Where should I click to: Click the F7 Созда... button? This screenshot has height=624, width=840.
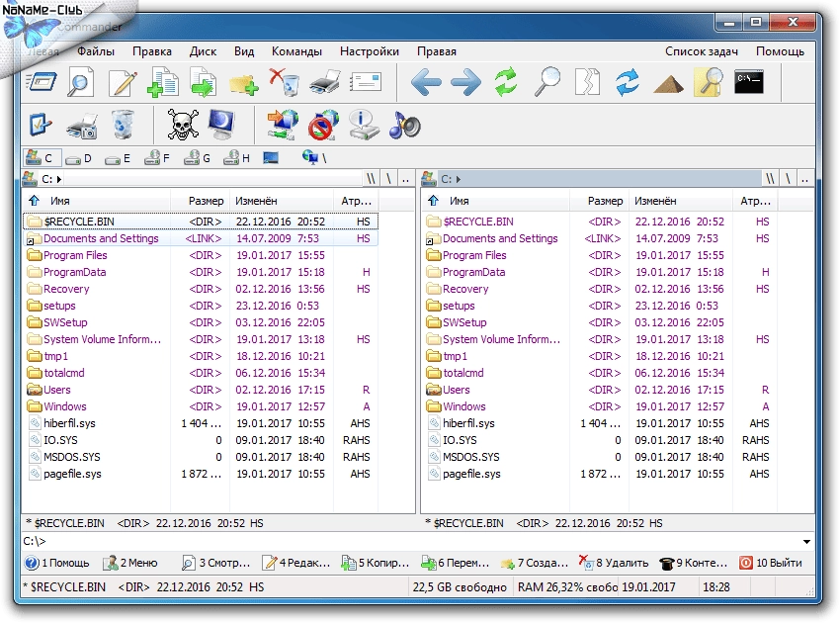pos(534,563)
